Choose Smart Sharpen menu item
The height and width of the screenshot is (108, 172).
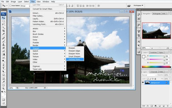click(x=75, y=56)
